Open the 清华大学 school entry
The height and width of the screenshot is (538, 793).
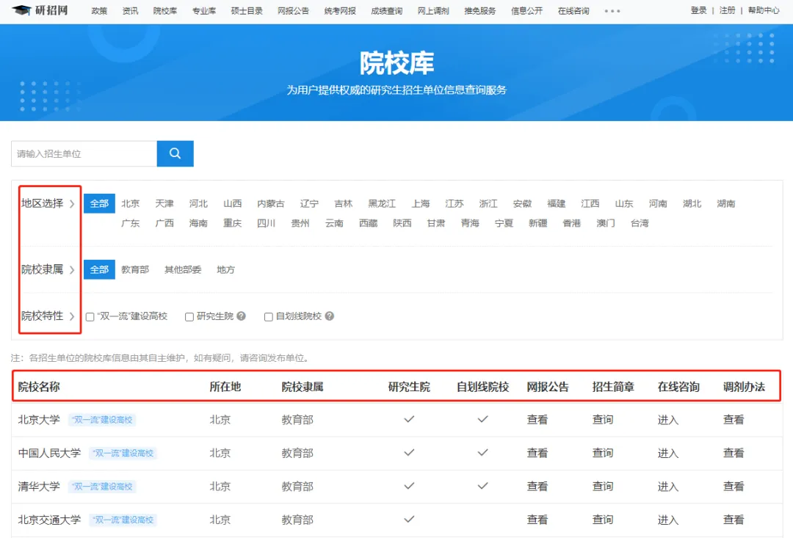(x=39, y=487)
